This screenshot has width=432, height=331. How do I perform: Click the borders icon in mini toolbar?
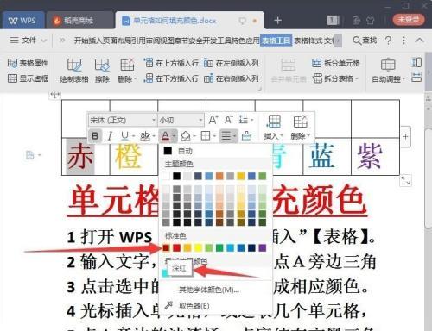[206, 135]
